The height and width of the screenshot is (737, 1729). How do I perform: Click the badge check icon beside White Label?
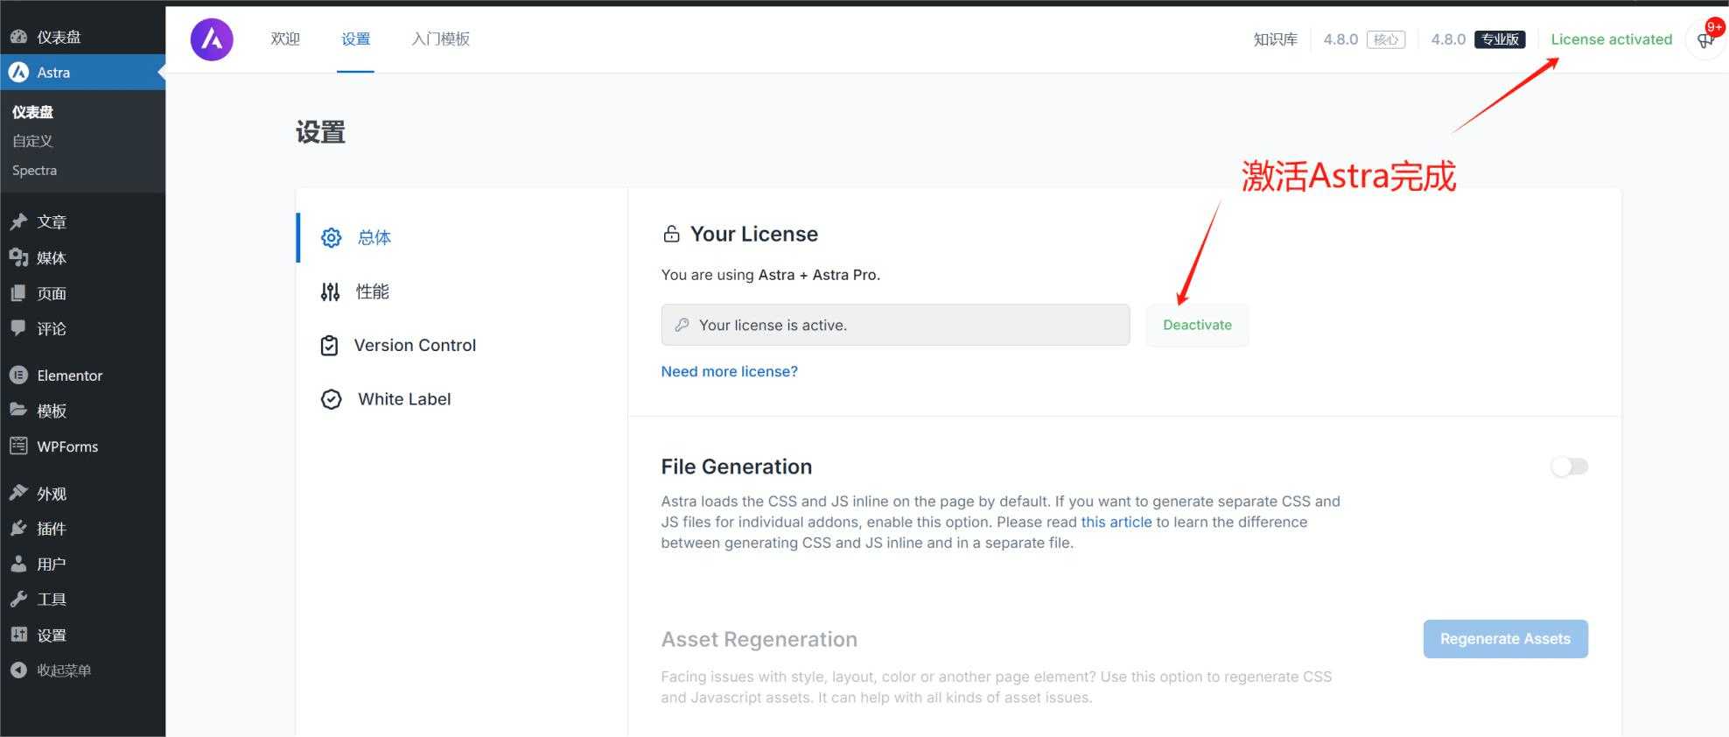click(x=331, y=399)
